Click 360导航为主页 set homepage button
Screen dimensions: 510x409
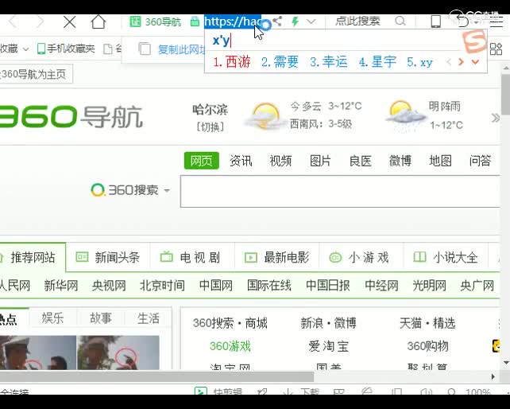point(36,74)
